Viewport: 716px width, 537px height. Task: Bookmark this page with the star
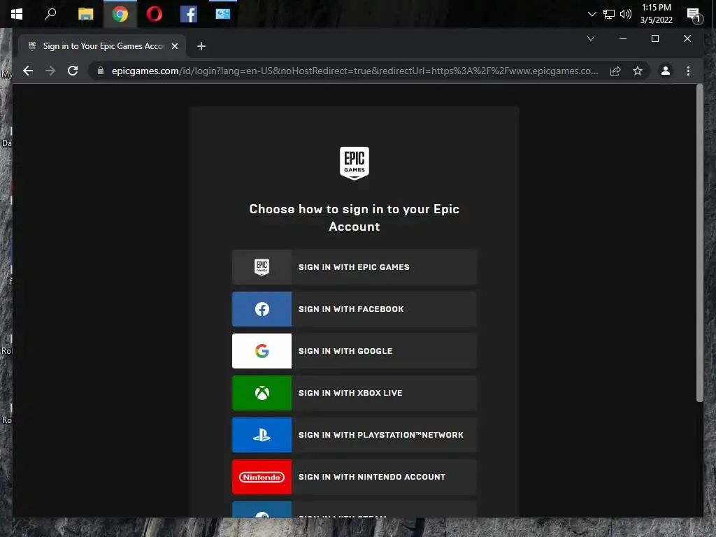(638, 71)
